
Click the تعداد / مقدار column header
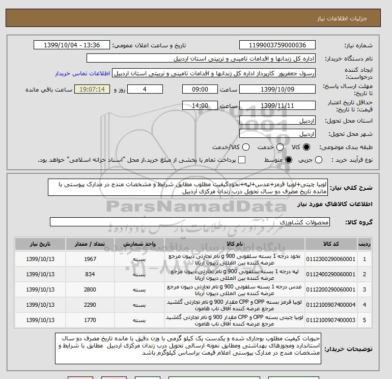click(90, 244)
